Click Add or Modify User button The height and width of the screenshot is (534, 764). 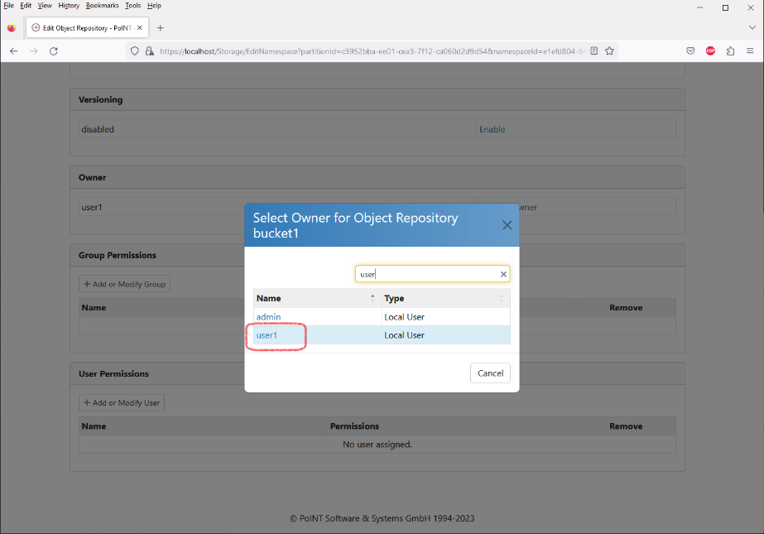(122, 403)
